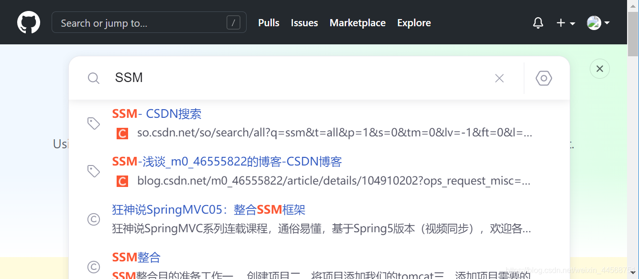Open 'SSM-浅谈_m0_46555822的博客' result
The height and width of the screenshot is (279, 639).
tap(227, 161)
